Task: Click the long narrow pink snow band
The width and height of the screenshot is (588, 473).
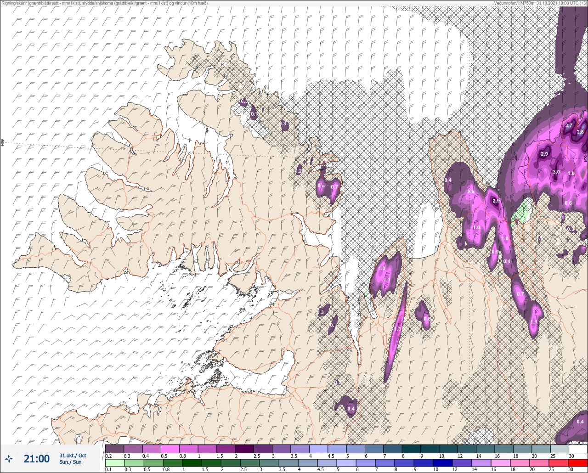Action: [x=396, y=332]
